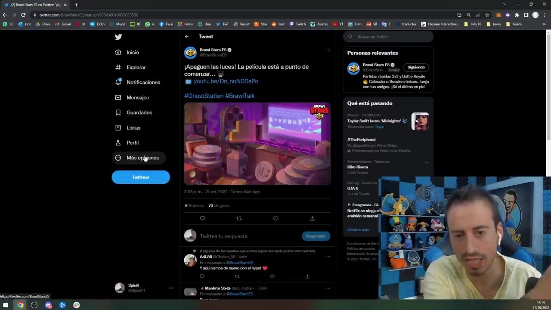The width and height of the screenshot is (551, 310).
Task: Retweet Adi.86's reply
Action: [x=237, y=276]
